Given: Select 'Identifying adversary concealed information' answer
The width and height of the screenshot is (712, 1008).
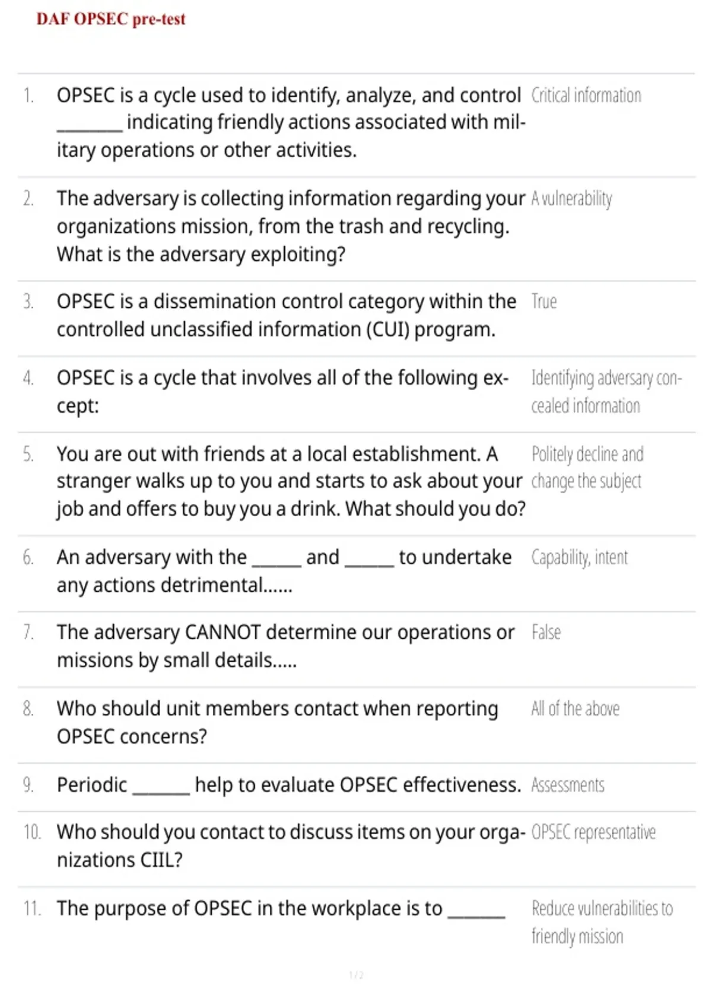Looking at the screenshot, I should (606, 392).
